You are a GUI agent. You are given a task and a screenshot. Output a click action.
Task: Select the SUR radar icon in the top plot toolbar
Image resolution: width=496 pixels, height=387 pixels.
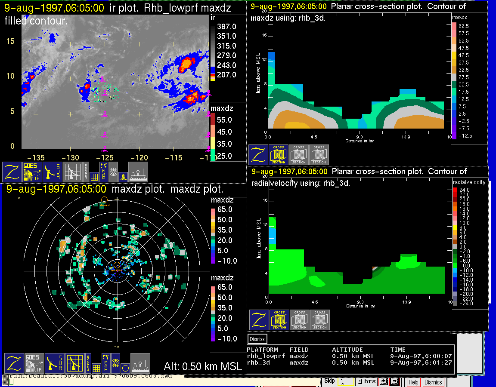53,172
